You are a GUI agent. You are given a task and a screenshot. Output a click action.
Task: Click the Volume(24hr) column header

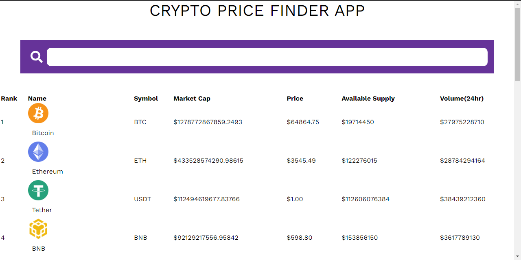(x=462, y=99)
